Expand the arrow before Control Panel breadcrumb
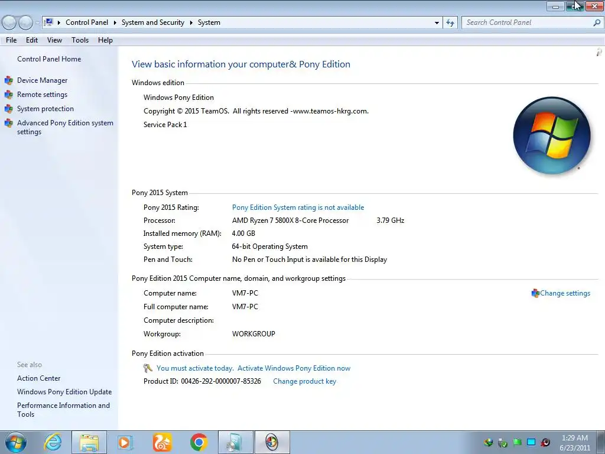605x454 pixels. coord(59,23)
